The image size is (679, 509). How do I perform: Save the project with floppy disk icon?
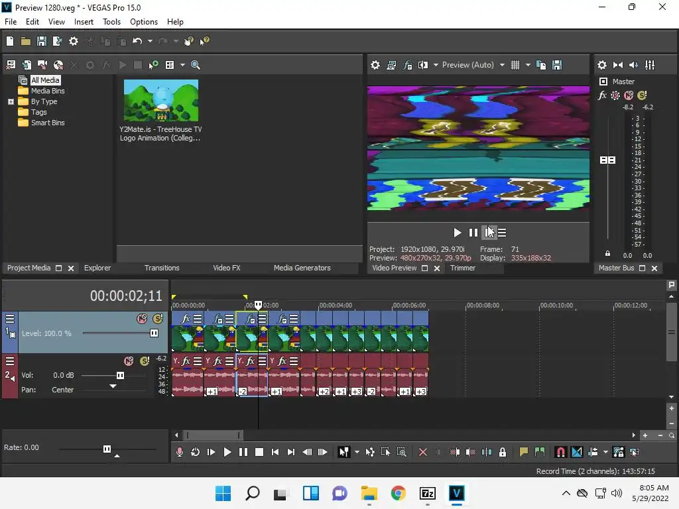pos(42,41)
